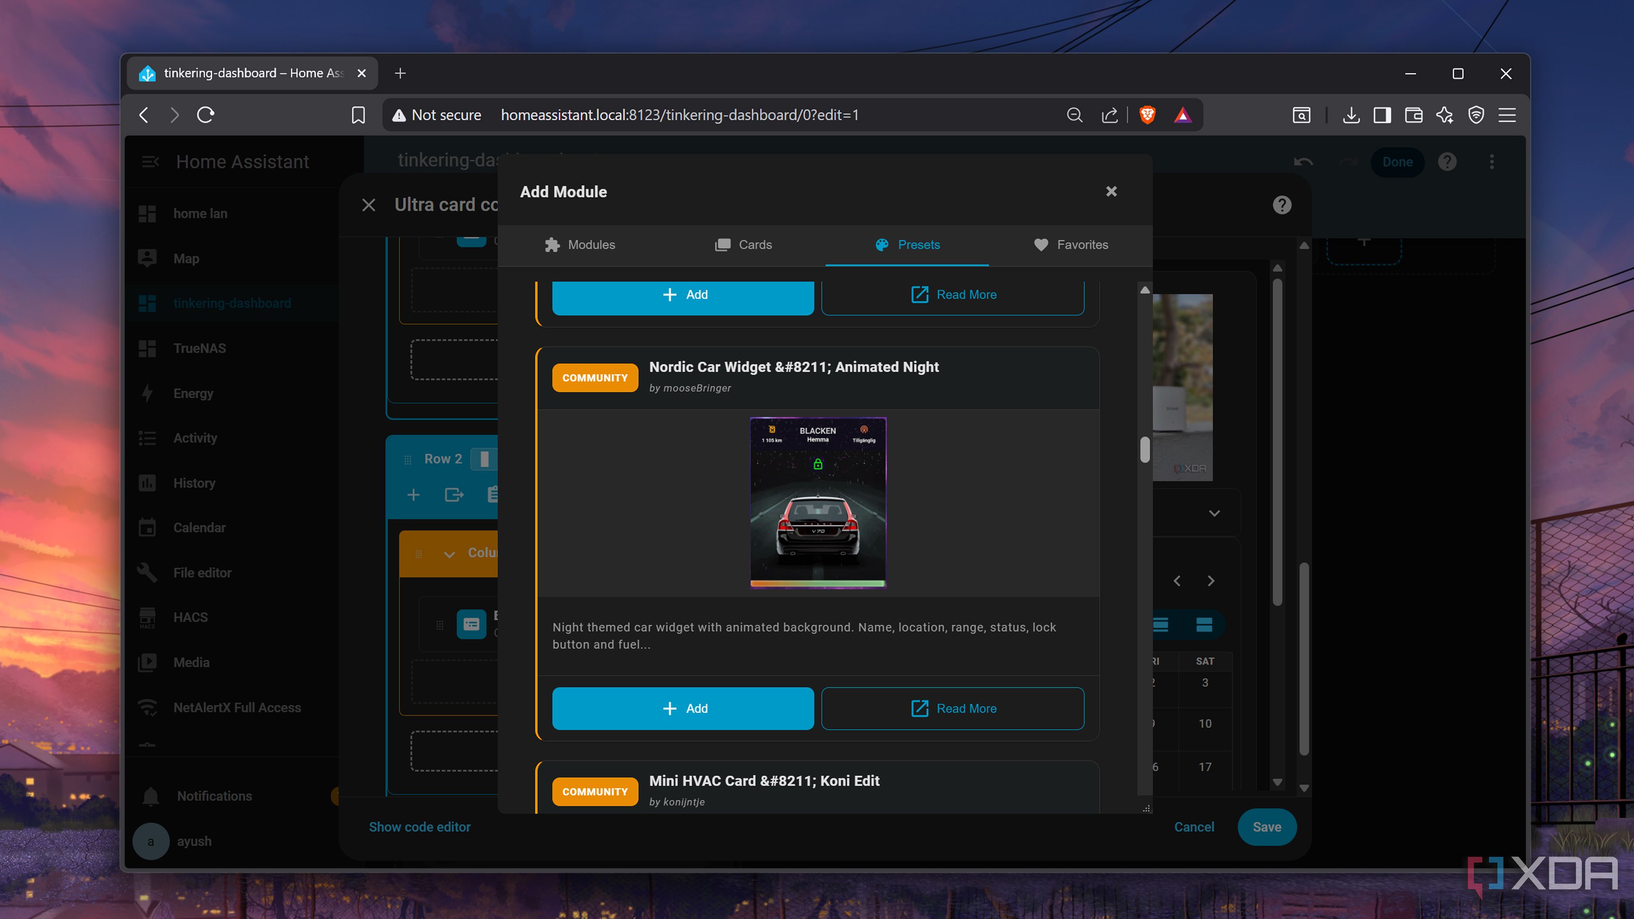The image size is (1634, 919).
Task: Go to next month in calendar preview
Action: (x=1211, y=581)
